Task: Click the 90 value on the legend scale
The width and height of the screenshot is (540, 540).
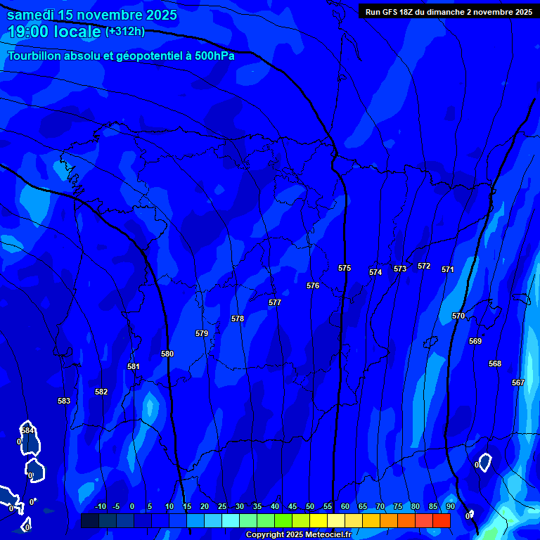Action: tap(450, 507)
